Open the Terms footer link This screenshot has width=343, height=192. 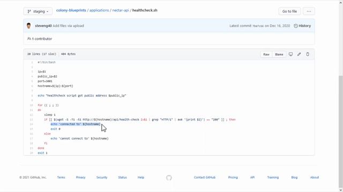click(61, 178)
